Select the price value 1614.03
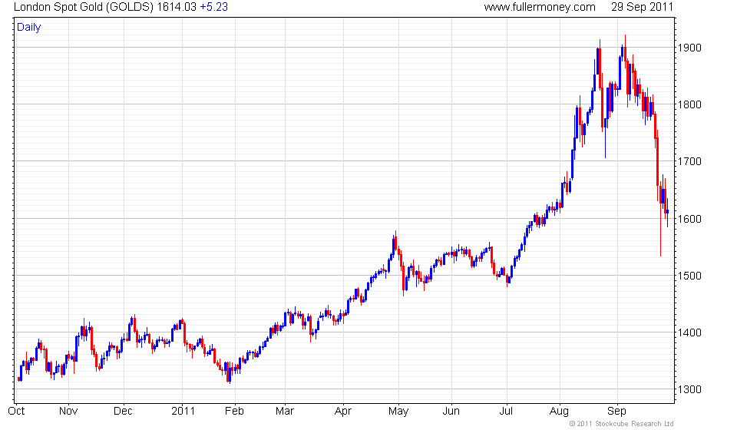This screenshot has height=430, width=737. pos(177,7)
